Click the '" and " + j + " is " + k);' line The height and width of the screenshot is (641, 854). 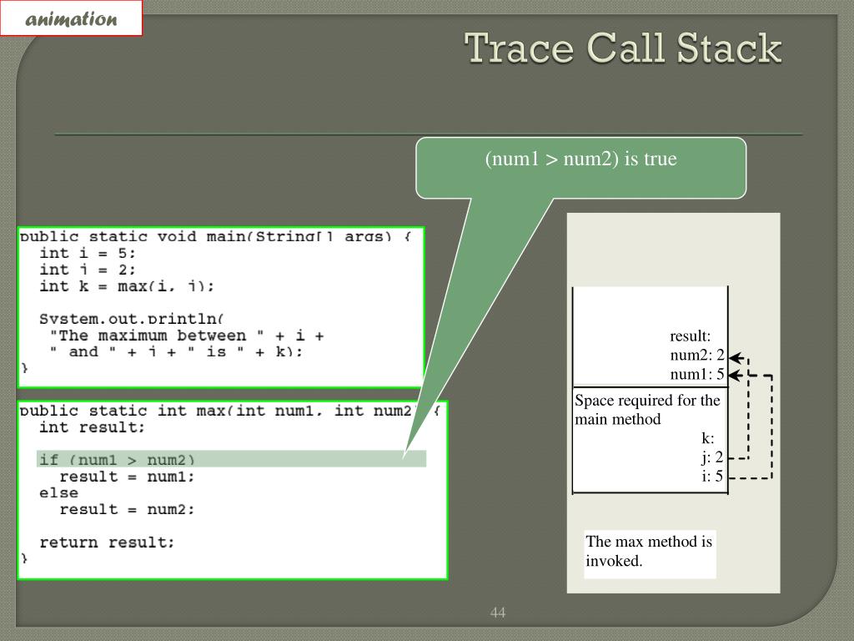tap(175, 351)
